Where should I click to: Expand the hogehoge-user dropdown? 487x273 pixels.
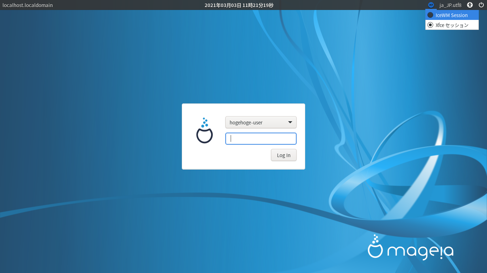pos(261,122)
